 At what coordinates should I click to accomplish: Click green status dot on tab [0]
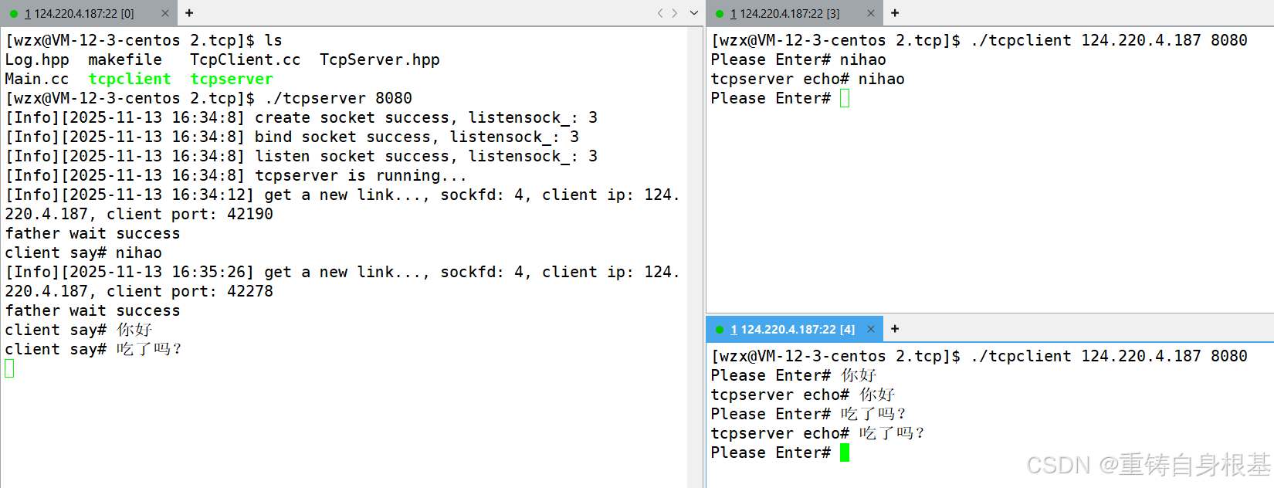pyautogui.click(x=14, y=14)
